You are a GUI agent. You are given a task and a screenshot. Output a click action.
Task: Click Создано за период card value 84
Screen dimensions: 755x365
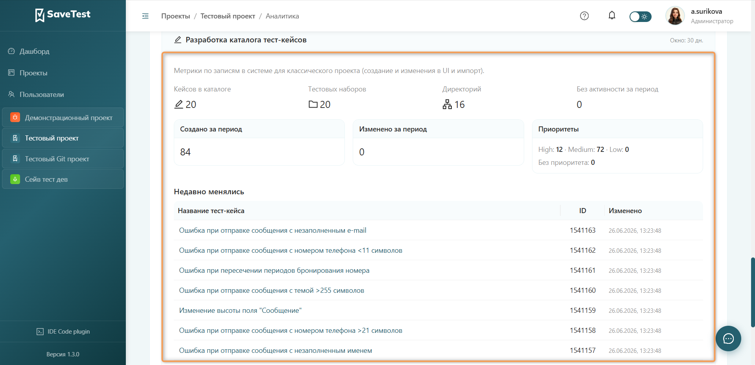click(185, 152)
